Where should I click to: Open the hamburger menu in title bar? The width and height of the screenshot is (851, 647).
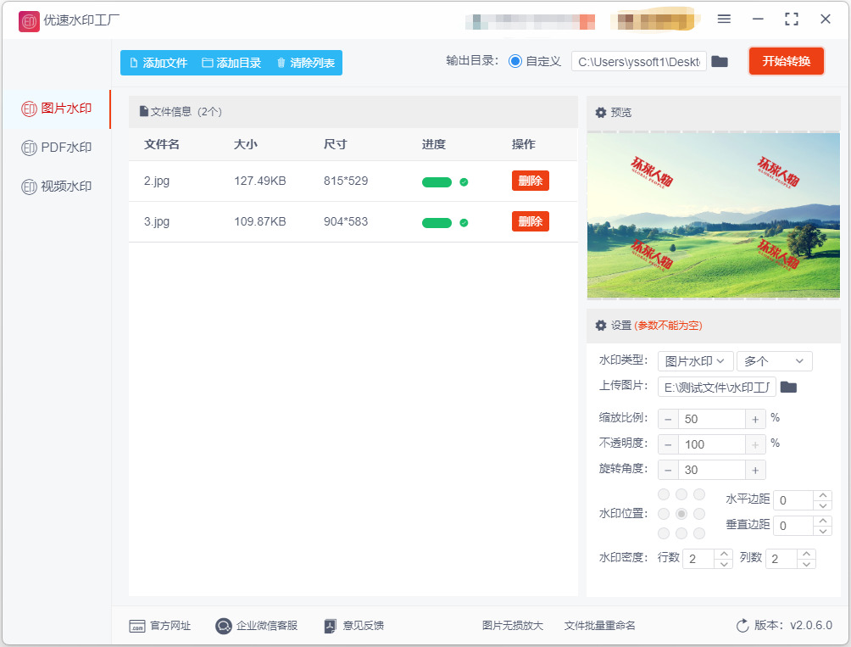point(724,19)
